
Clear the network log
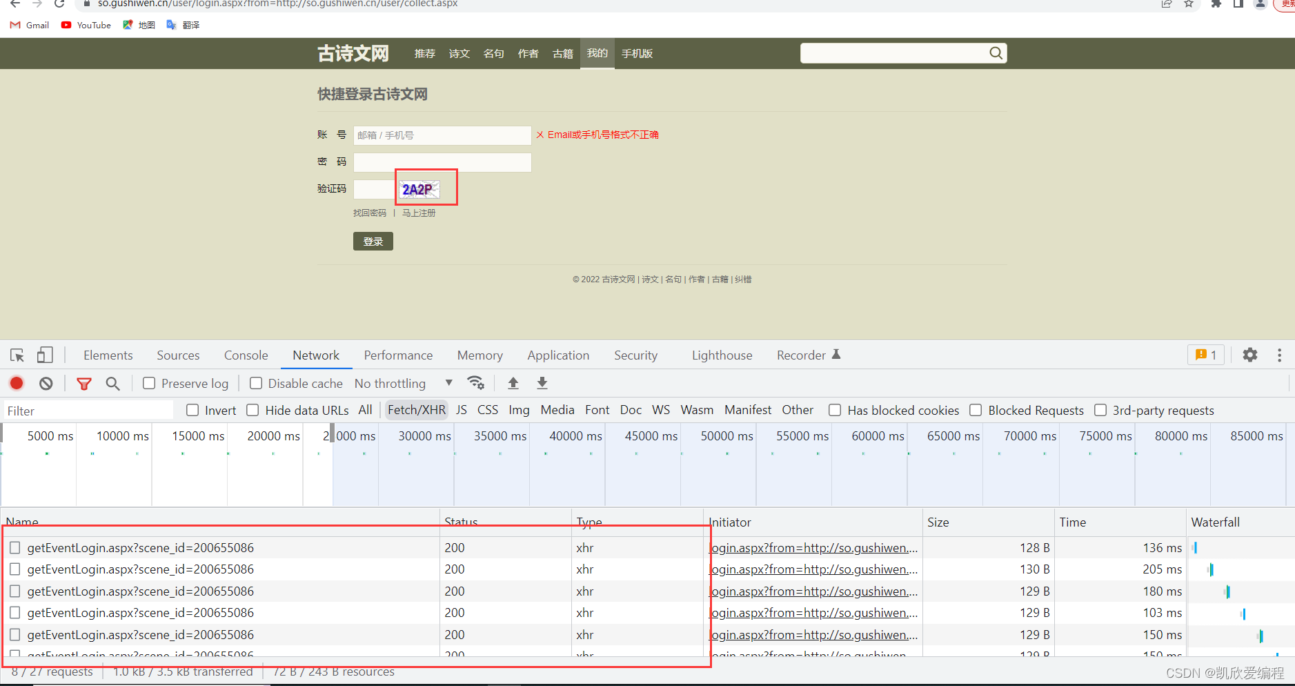pyautogui.click(x=46, y=383)
